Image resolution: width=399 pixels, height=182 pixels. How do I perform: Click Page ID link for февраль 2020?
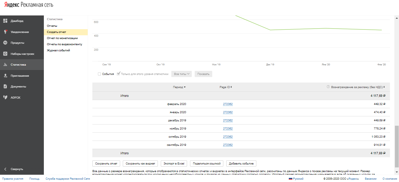click(228, 104)
